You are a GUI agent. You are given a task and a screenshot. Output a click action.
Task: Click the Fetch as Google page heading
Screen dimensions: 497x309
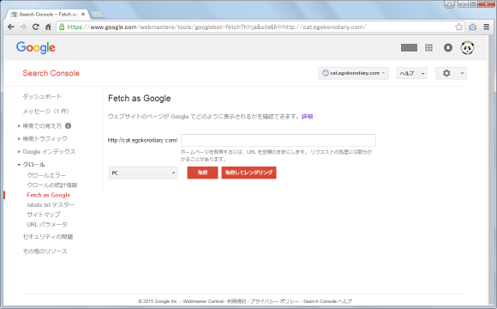click(x=140, y=99)
